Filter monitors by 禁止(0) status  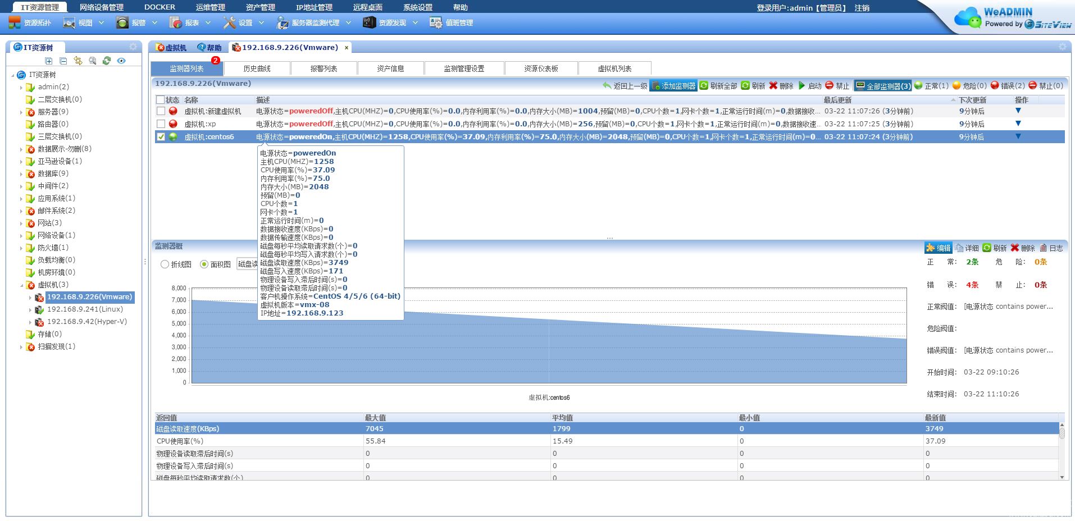[x=1046, y=86]
